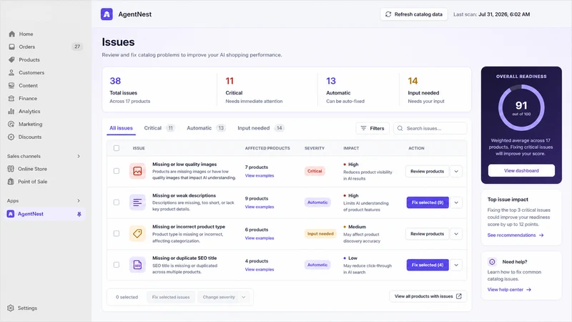View examples for 4 products
Screen dimensions: 572x322
point(260,270)
